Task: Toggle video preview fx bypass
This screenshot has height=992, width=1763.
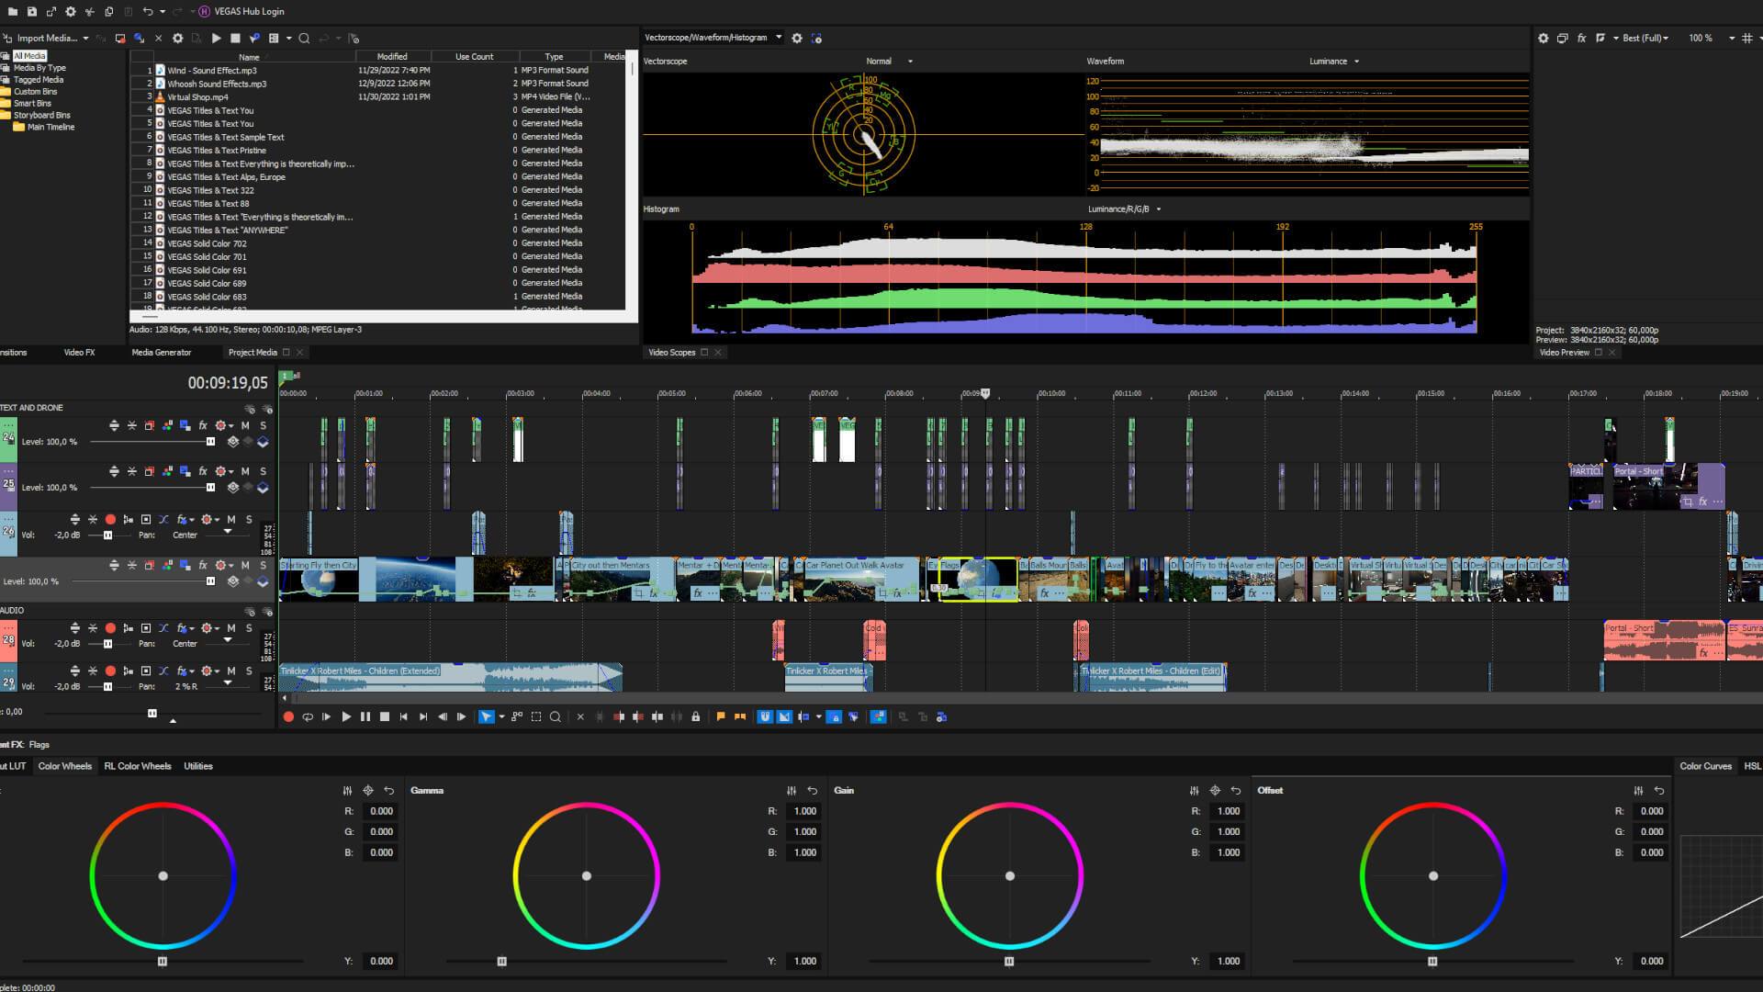Action: pyautogui.click(x=1581, y=39)
